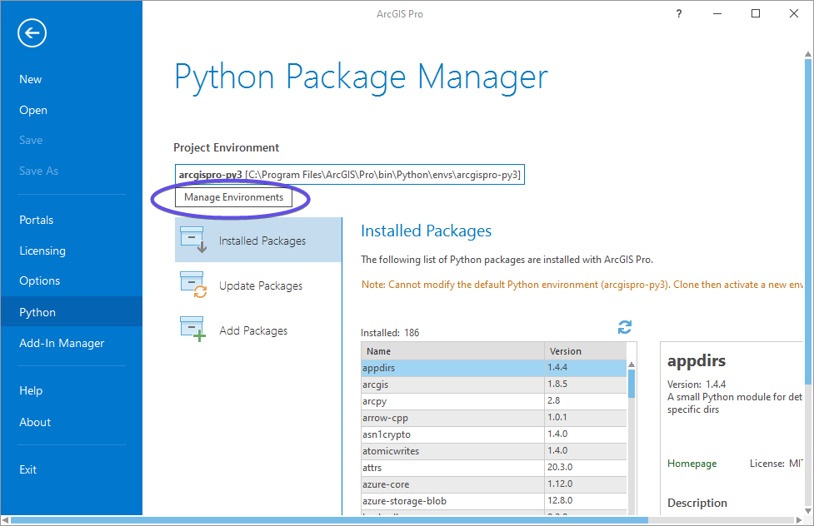Screen dimensions: 814x526
Task: Click the back arrow circle icon
Action: pyautogui.click(x=32, y=33)
